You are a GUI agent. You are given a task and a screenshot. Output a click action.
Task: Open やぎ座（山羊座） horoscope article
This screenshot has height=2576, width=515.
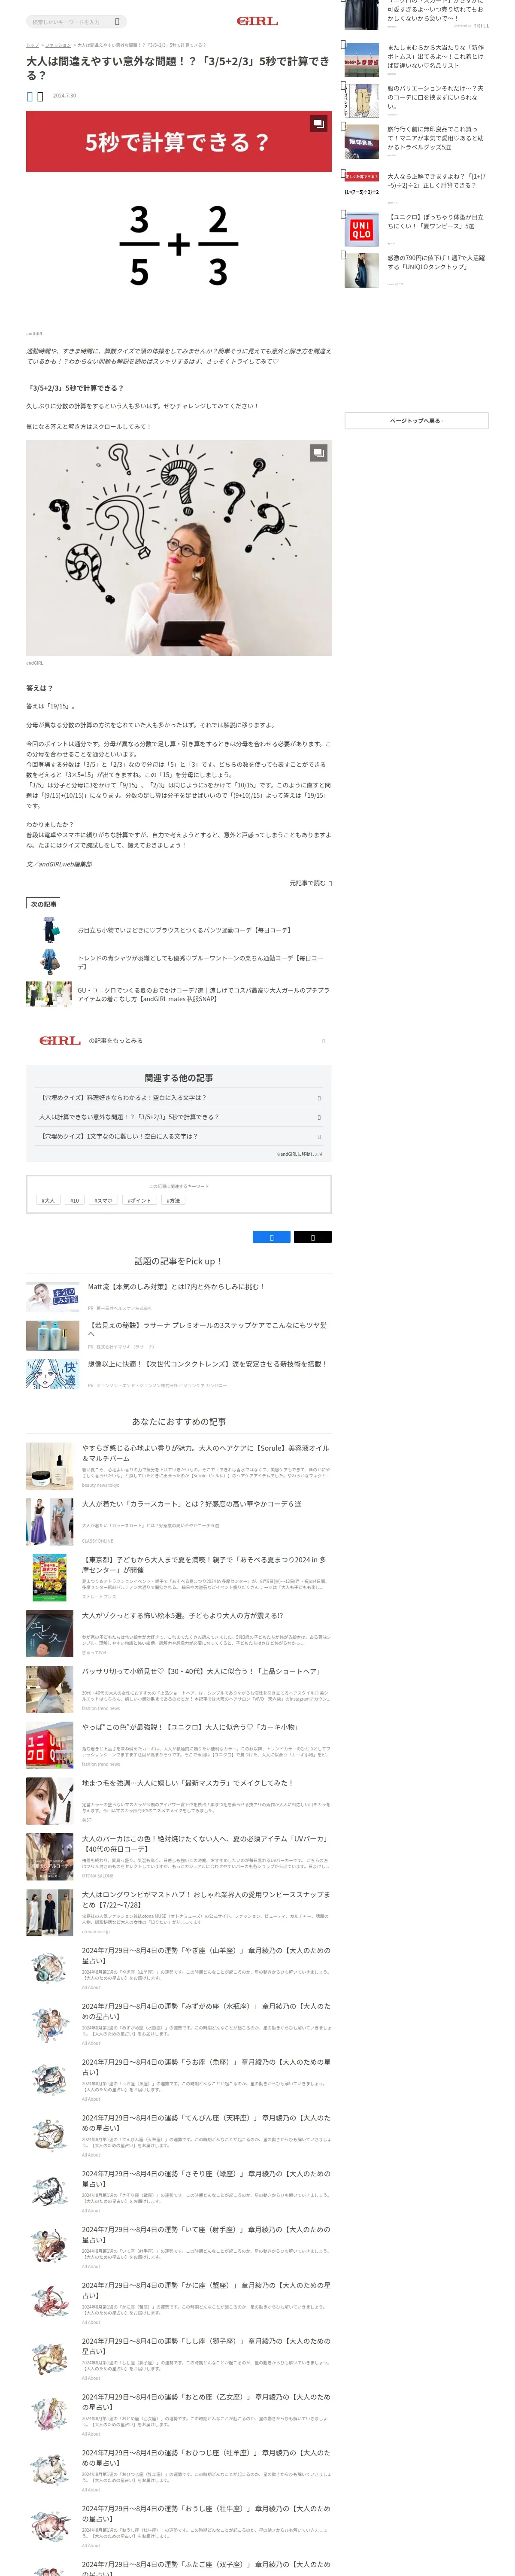tap(205, 1956)
